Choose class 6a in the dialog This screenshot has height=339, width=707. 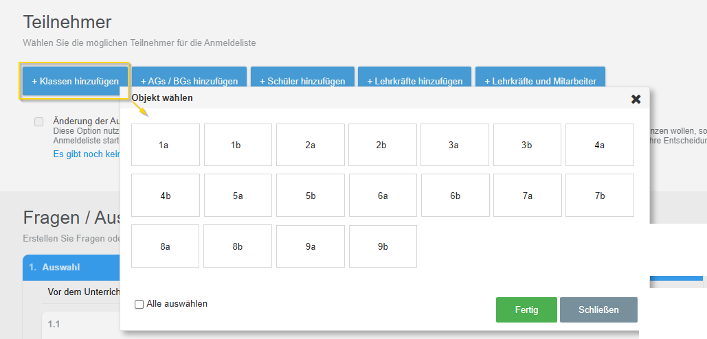point(382,196)
